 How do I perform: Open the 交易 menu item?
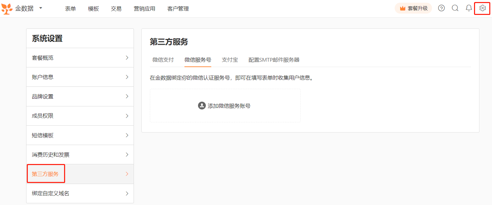point(116,9)
